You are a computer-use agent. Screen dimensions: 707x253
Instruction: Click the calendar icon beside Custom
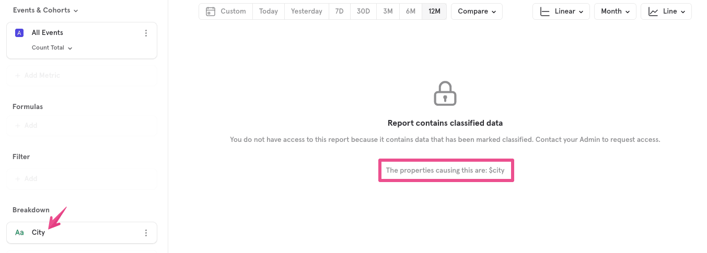[211, 11]
